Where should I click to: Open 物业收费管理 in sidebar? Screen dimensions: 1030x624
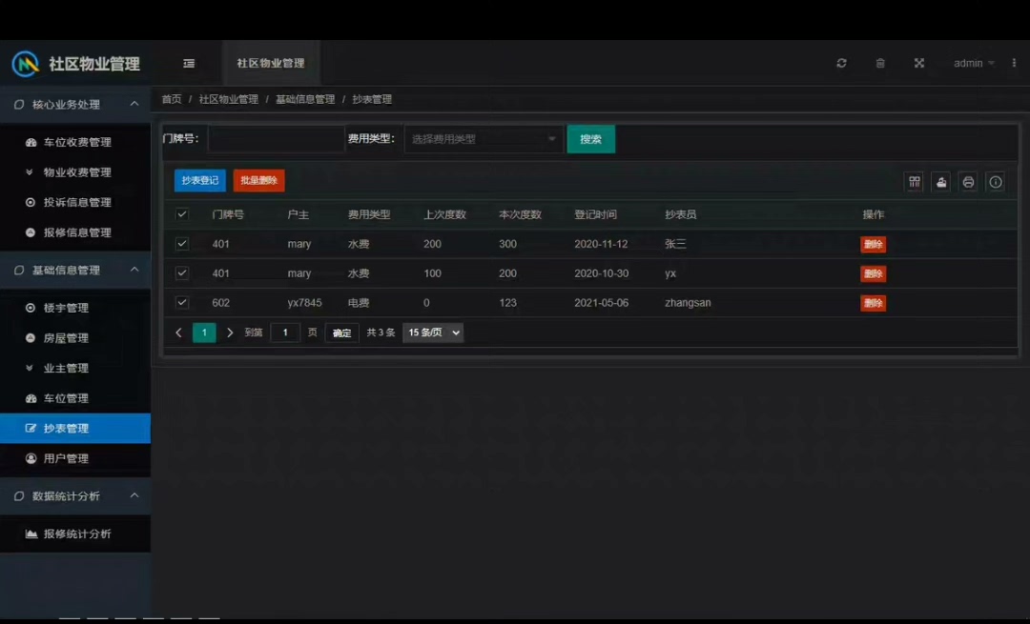coord(75,171)
